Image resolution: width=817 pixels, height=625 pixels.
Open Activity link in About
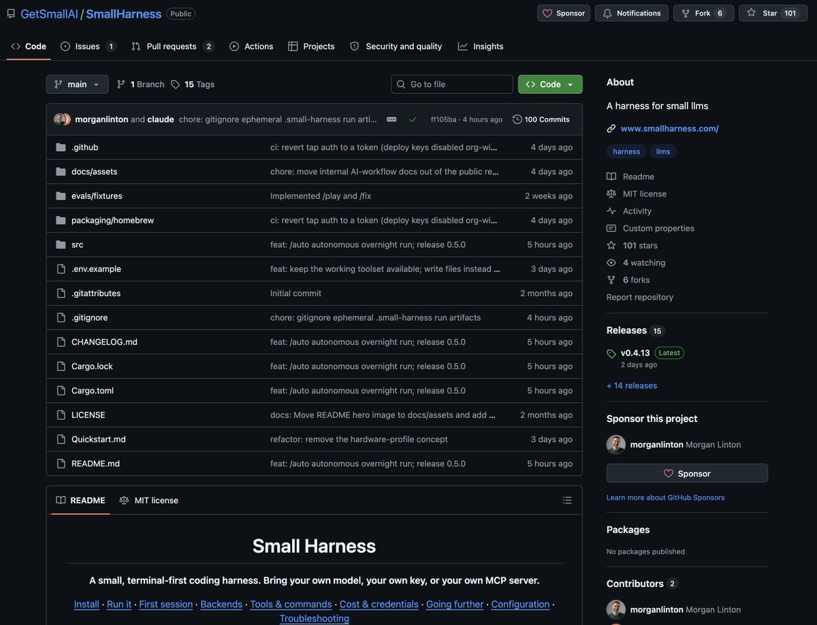[x=629, y=211]
